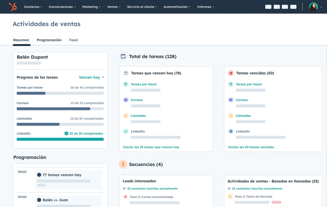Click the HubSpot sprocket logo
The width and height of the screenshot is (327, 207).
click(x=13, y=7)
